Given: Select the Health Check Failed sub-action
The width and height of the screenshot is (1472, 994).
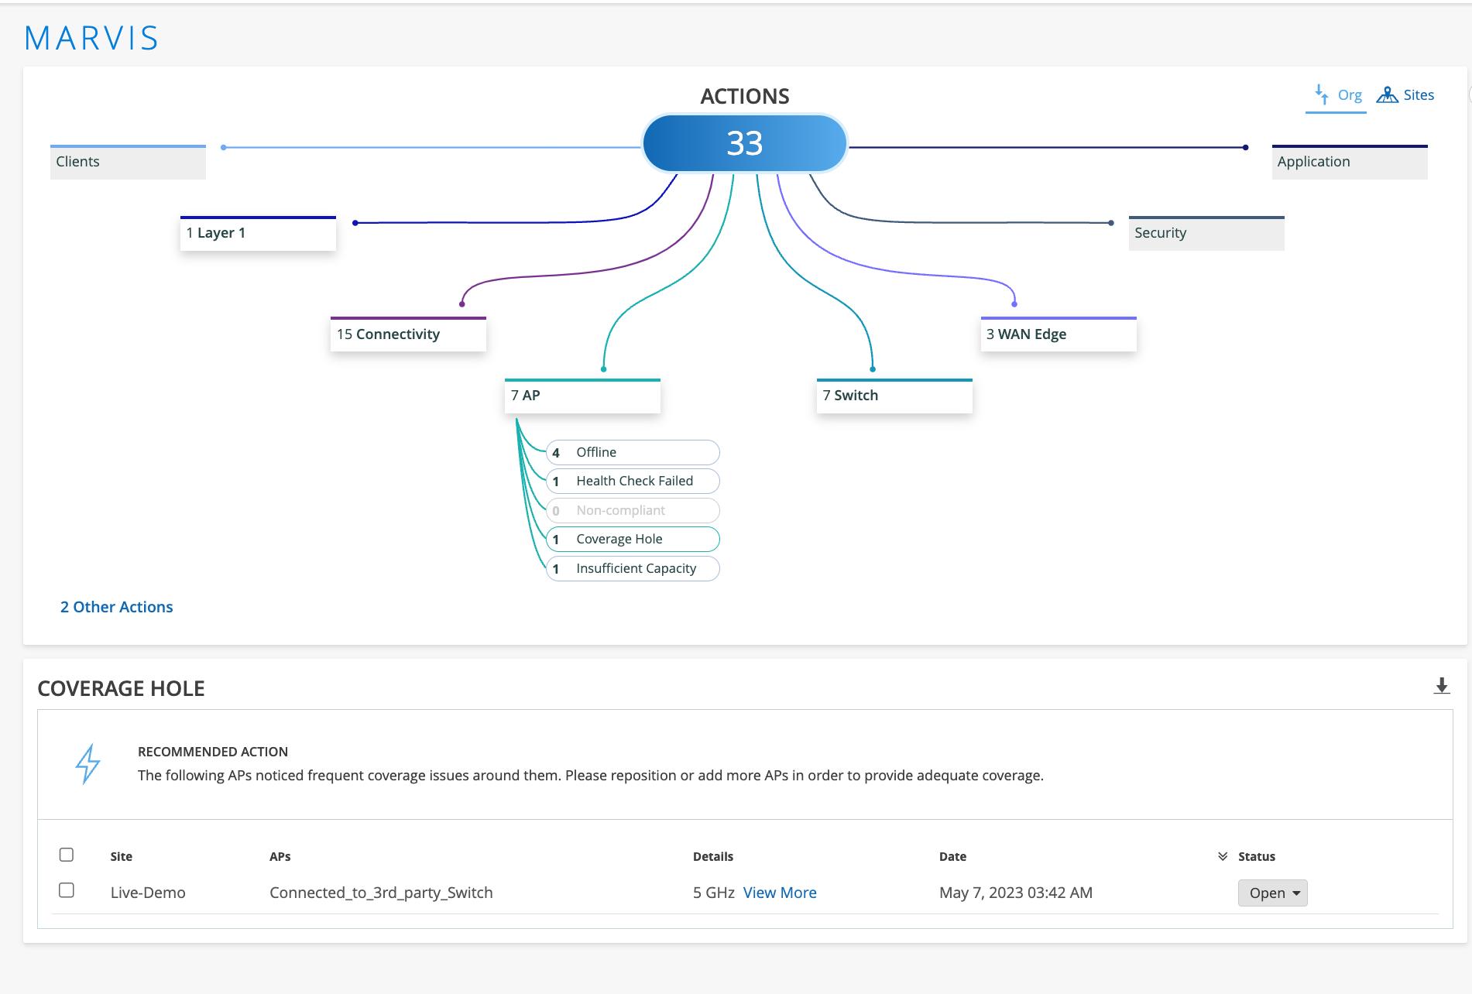Looking at the screenshot, I should pos(633,481).
